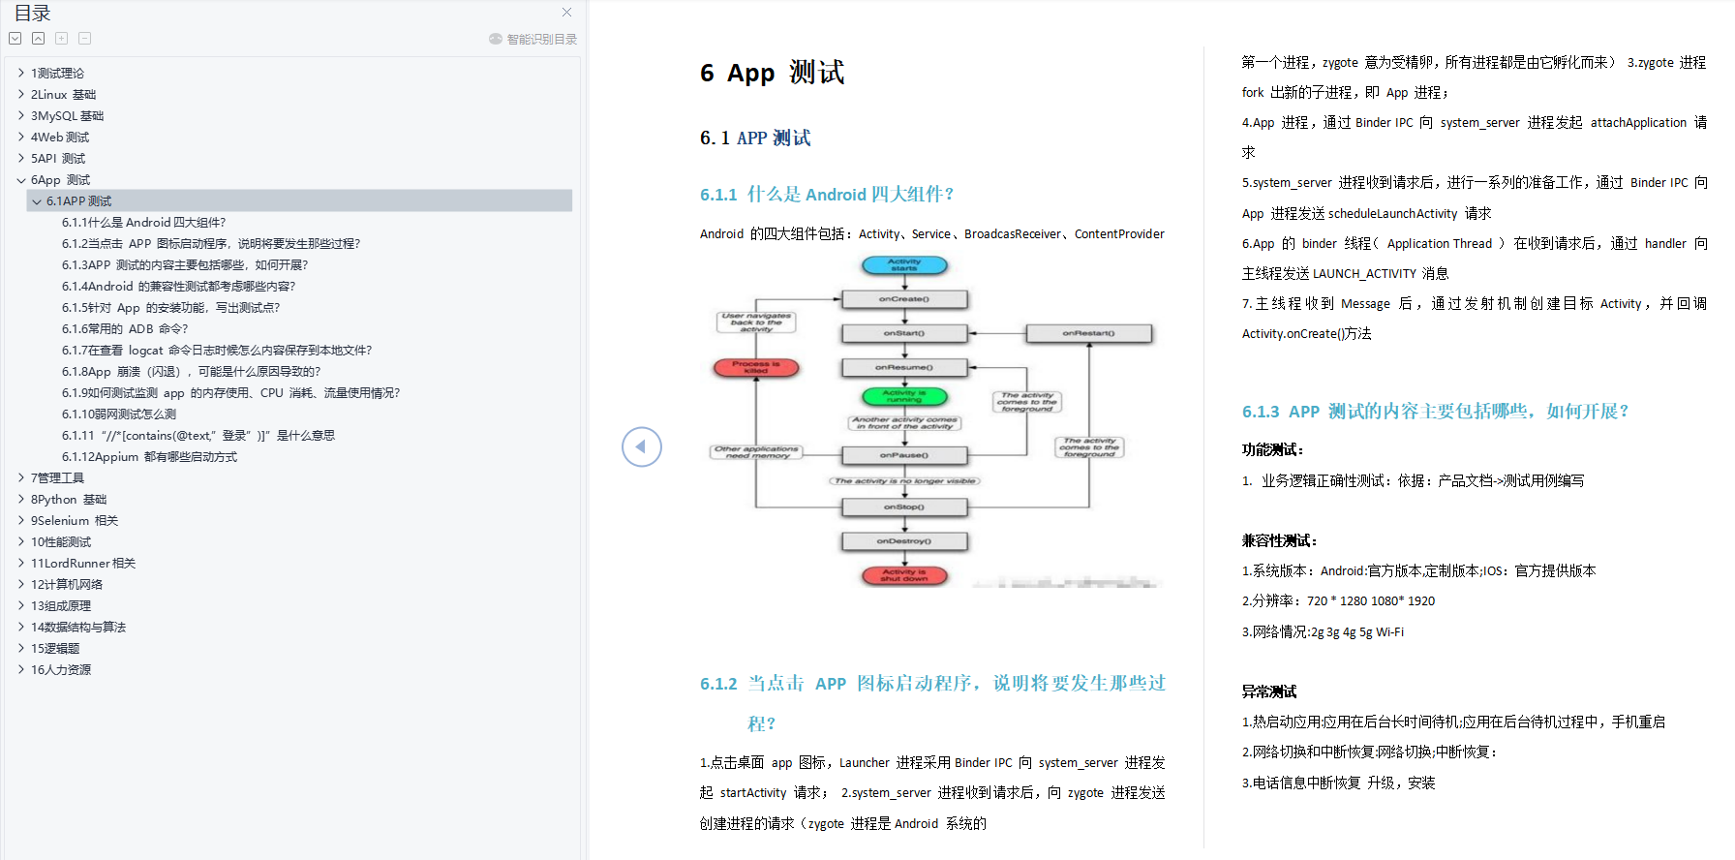Screen dimensions: 1735x860
Task: Expand the 11LordRunner相关 chapter
Action: tap(21, 563)
